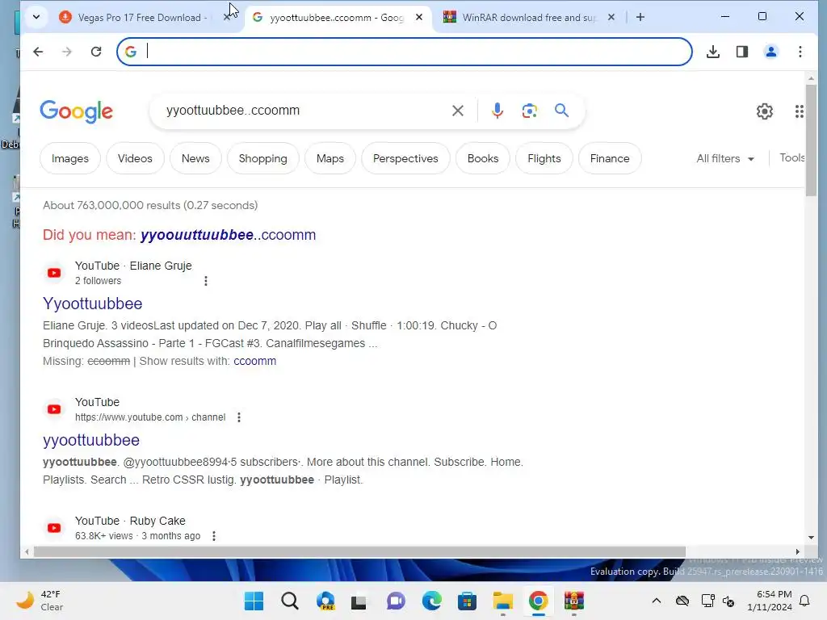Open the yyoottuubbee channel result

point(91,441)
